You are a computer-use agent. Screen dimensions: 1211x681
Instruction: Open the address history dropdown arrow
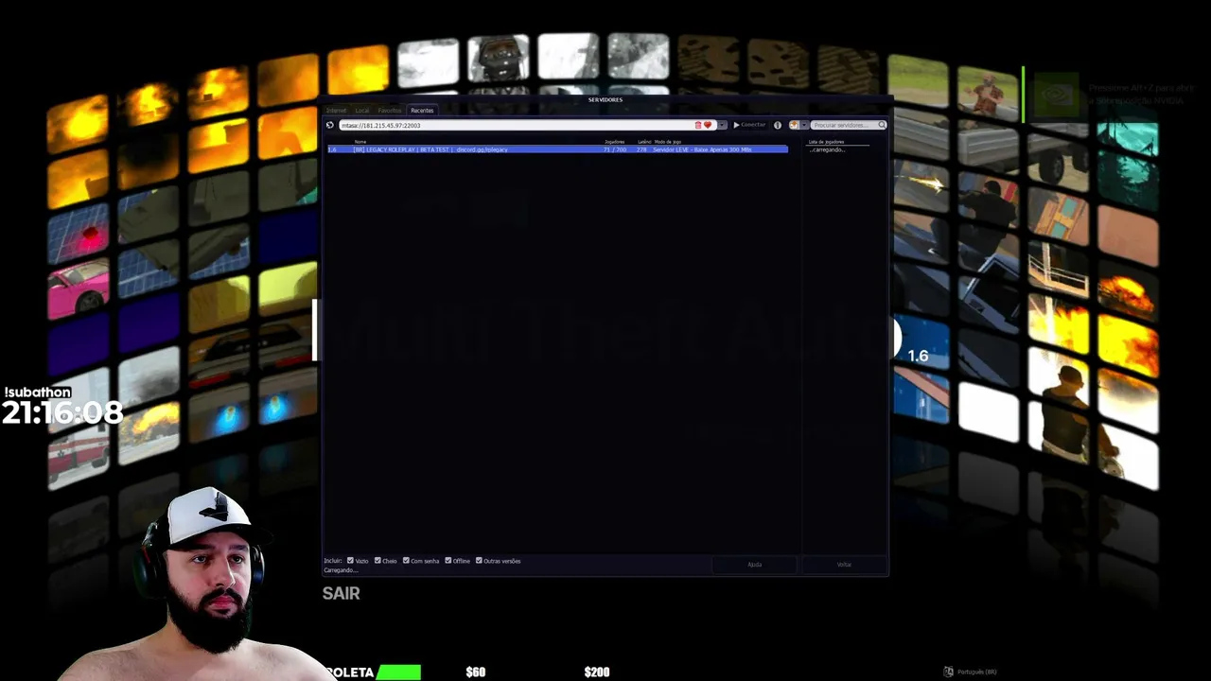coord(722,125)
